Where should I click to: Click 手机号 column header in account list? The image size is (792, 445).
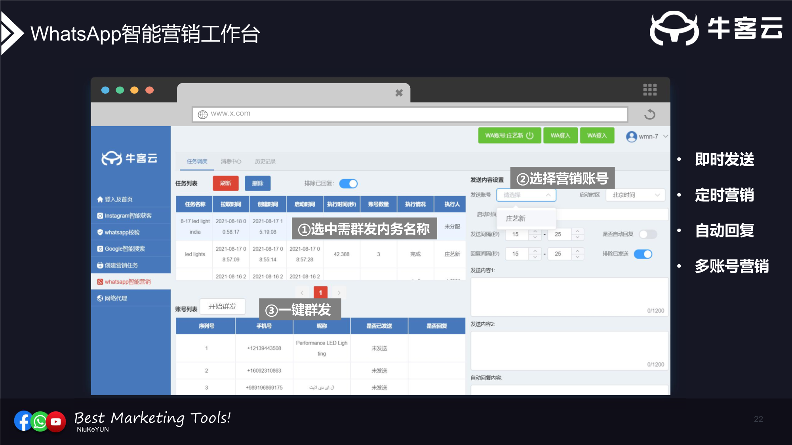tap(264, 326)
